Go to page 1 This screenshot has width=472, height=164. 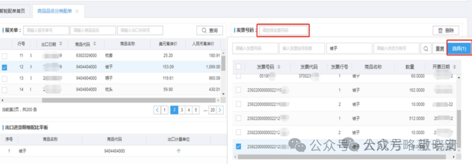tap(165, 110)
